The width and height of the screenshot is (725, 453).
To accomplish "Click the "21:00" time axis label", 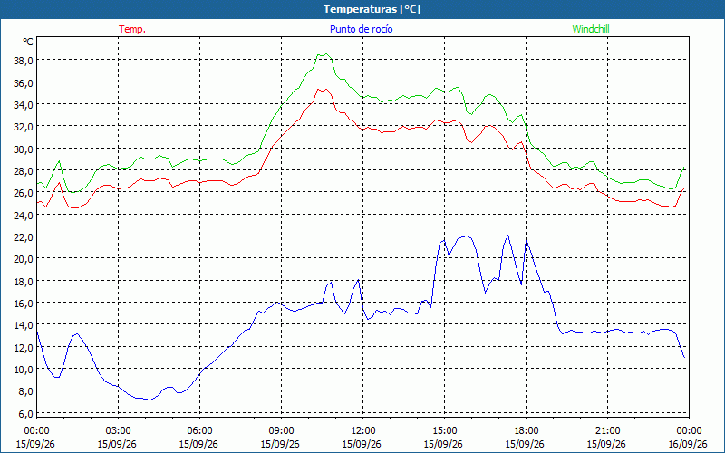I will point(607,431).
